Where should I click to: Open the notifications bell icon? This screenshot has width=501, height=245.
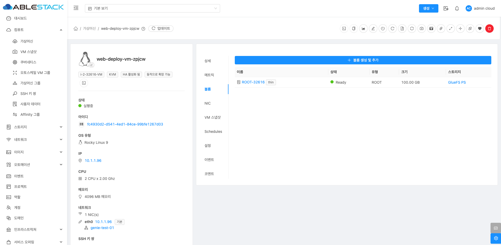[457, 8]
